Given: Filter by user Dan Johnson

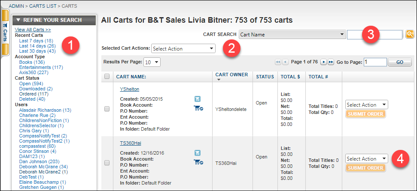Looking at the screenshot, I should (x=40, y=161).
